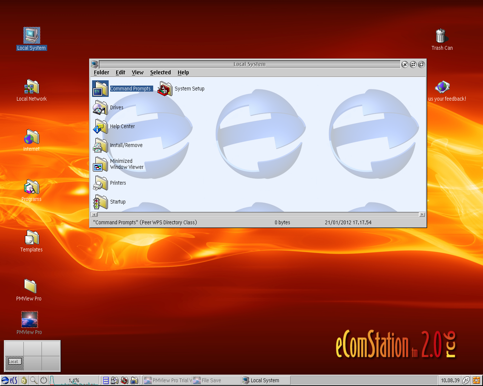Open the View menu
The image size is (483, 386).
(137, 72)
